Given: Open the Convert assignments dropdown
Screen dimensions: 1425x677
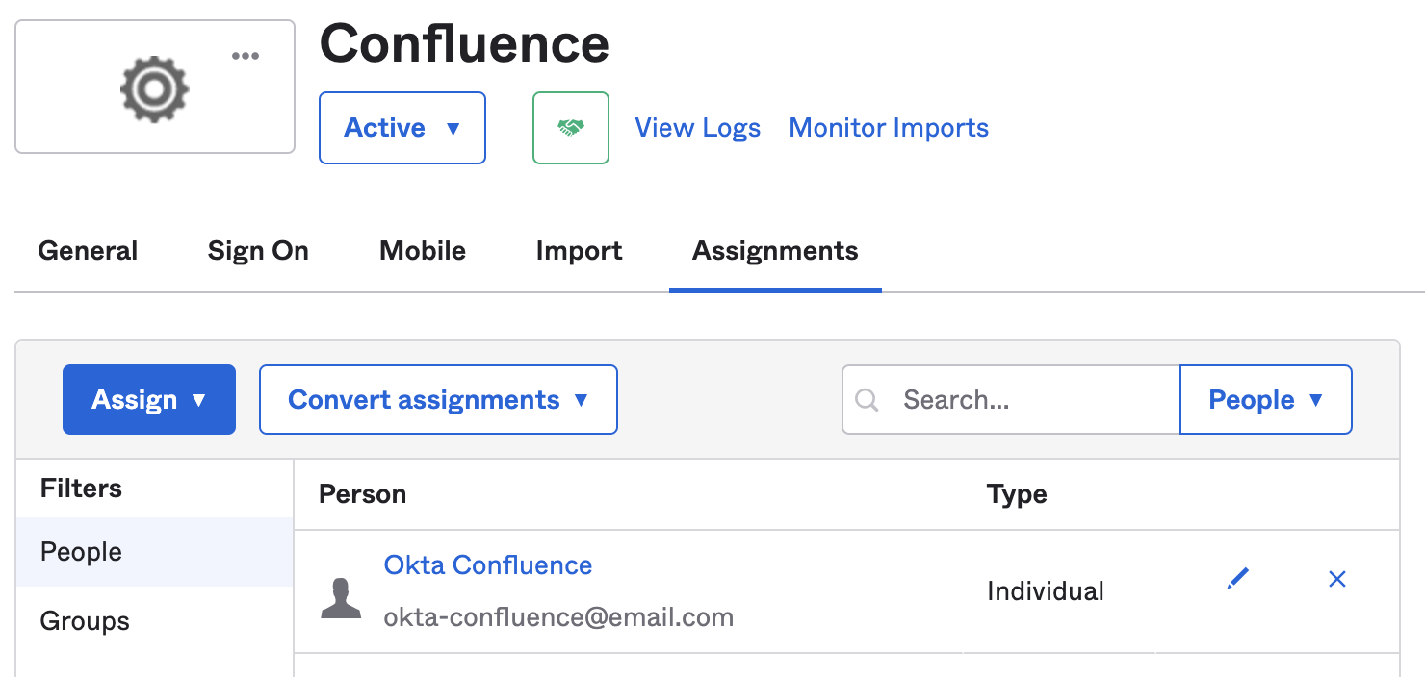Looking at the screenshot, I should 438,400.
